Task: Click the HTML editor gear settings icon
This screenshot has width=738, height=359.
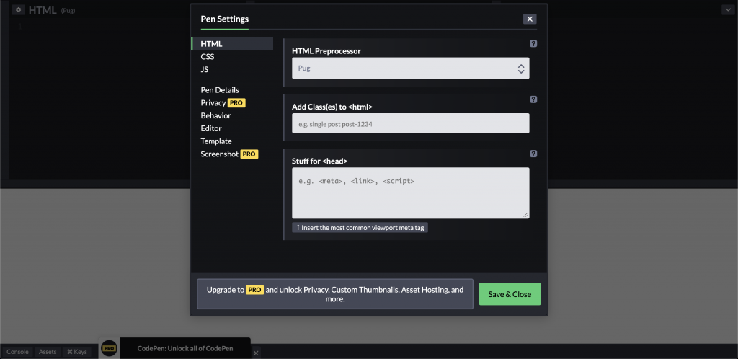Action: tap(18, 10)
